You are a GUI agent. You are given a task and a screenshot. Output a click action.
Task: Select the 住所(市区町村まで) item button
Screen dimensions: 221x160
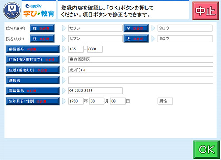coord(33,60)
